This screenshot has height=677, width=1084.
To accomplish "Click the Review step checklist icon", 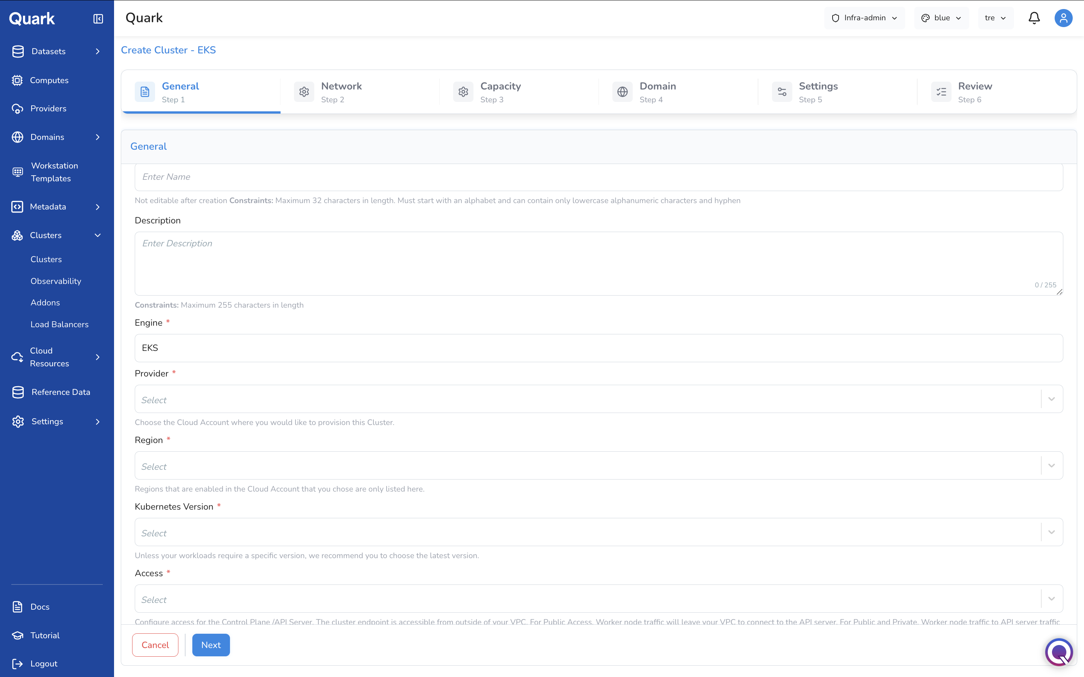I will click(941, 92).
